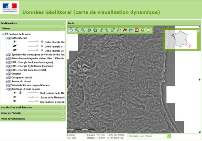
Task: Pan map south-east with bottom corner arrow
Action: [199, 132]
